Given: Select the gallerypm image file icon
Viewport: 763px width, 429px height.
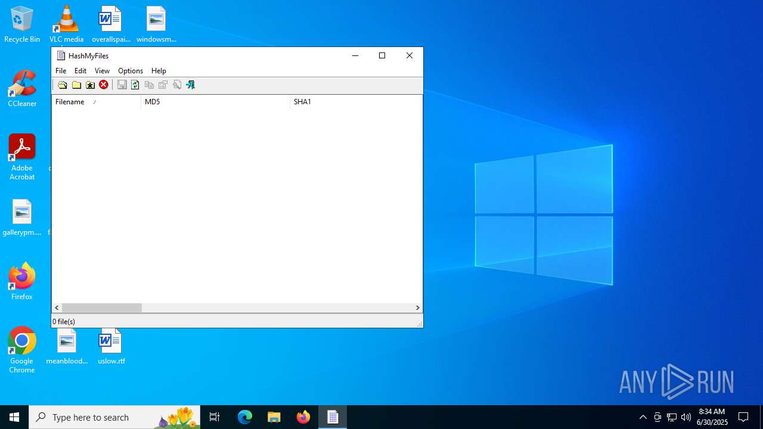Looking at the screenshot, I should [x=22, y=218].
